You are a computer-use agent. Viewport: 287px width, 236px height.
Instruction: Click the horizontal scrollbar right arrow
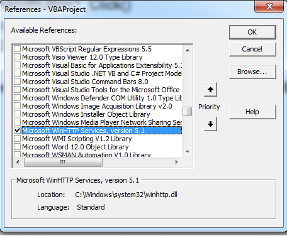[x=177, y=162]
